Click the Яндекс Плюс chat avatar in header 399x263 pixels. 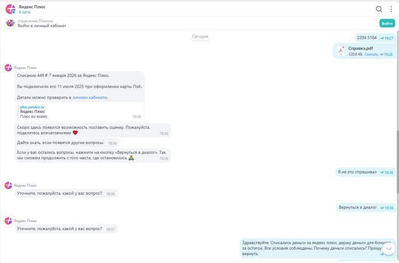(x=10, y=9)
